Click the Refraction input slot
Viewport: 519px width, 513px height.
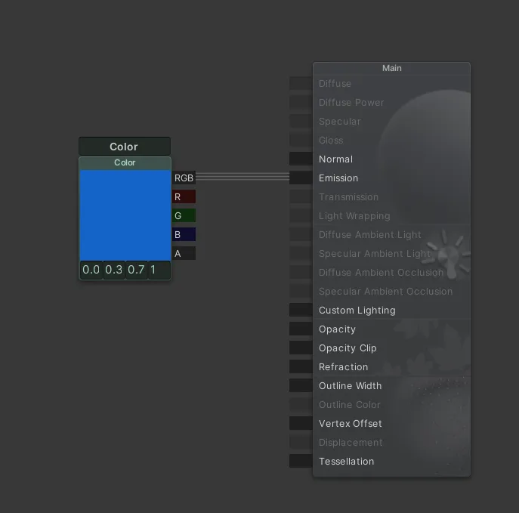(x=301, y=367)
